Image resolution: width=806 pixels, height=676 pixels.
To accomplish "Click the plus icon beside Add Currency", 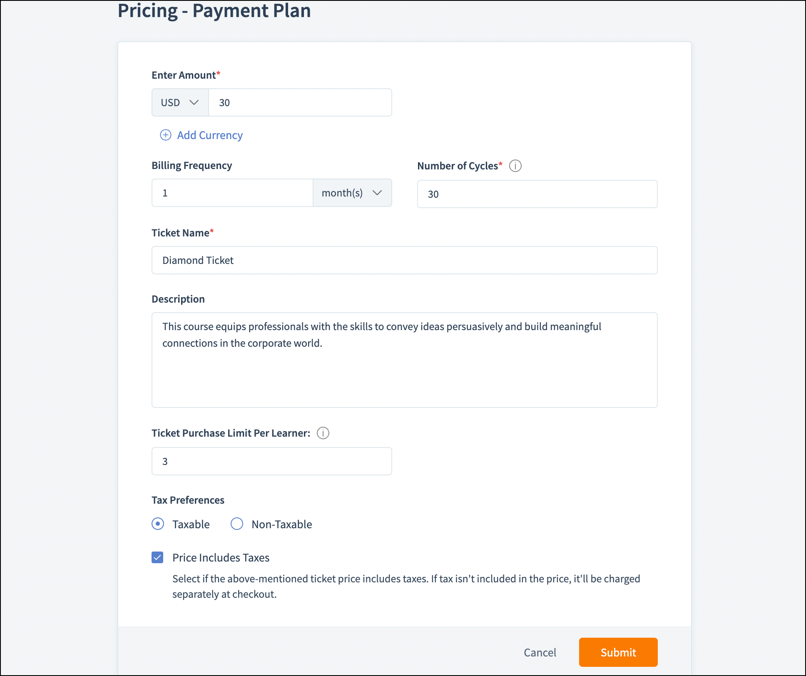I will (x=166, y=135).
